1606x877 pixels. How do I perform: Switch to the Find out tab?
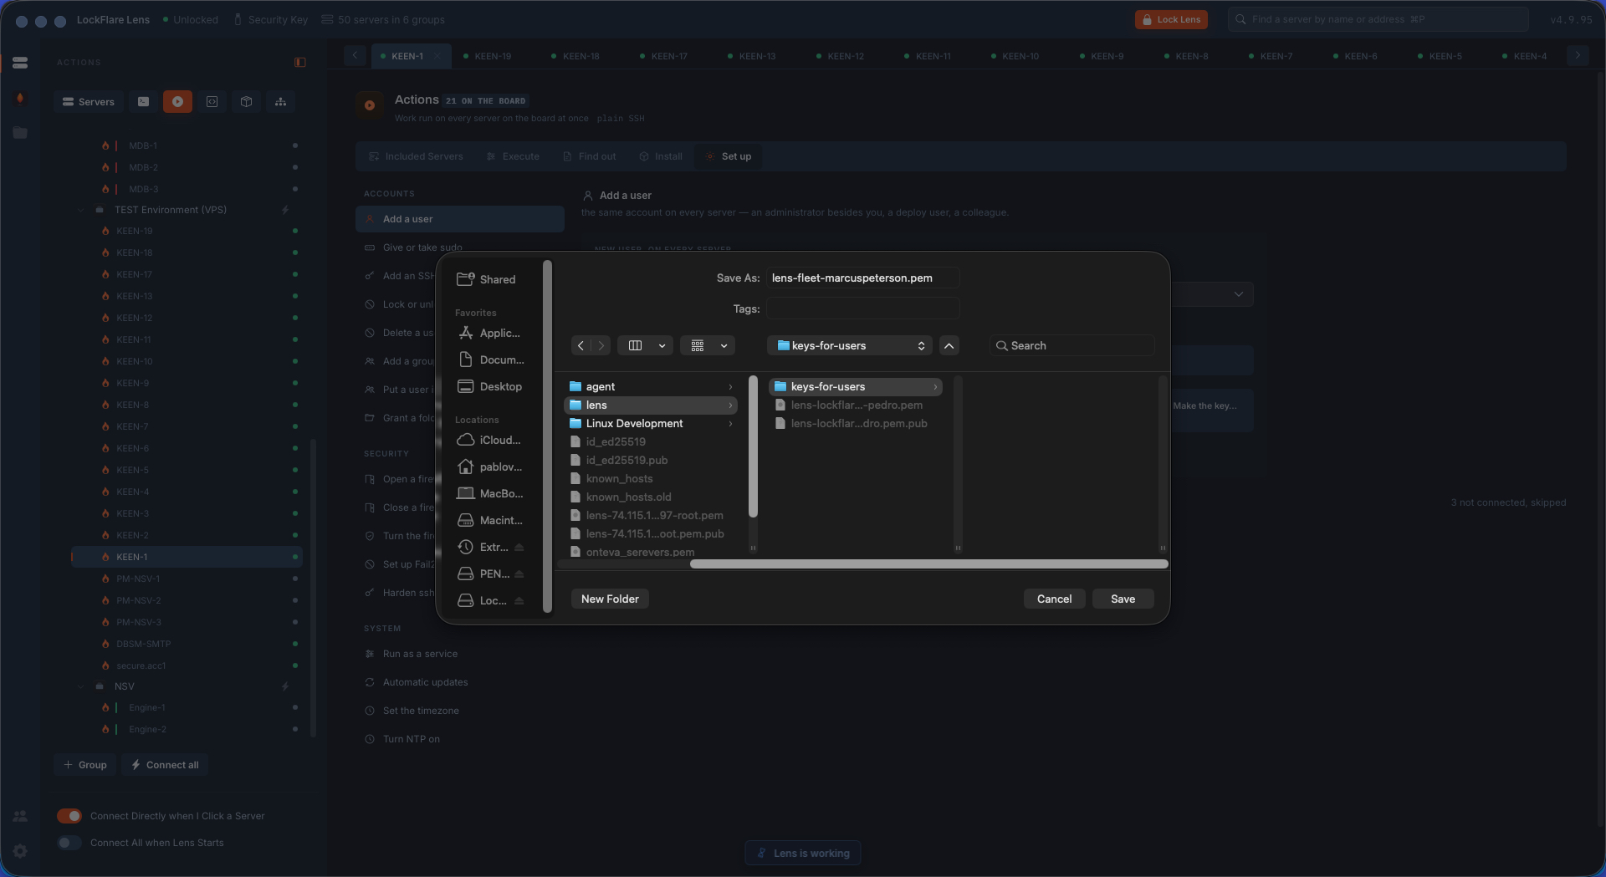point(589,156)
